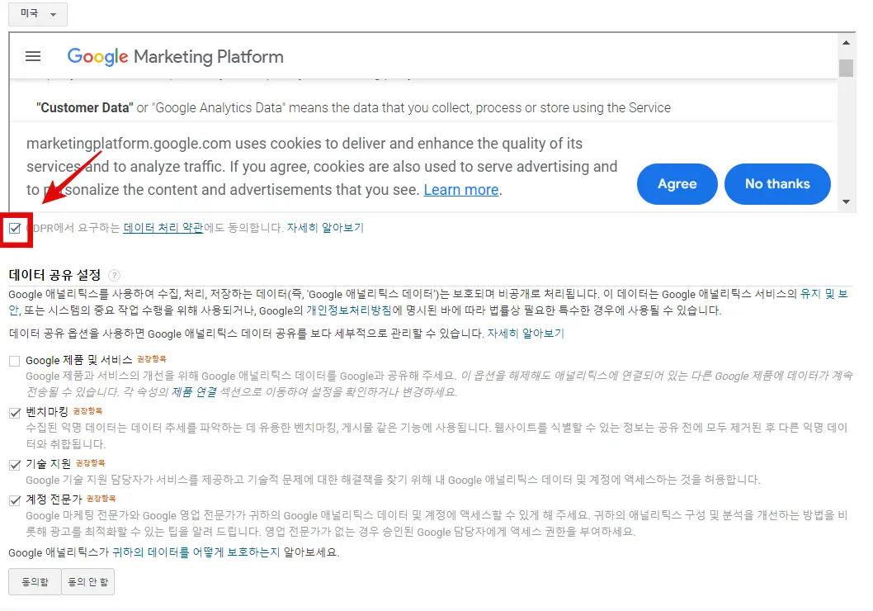
Task: Click the 권장항목 label next to 기술 지원
Action: 90,463
